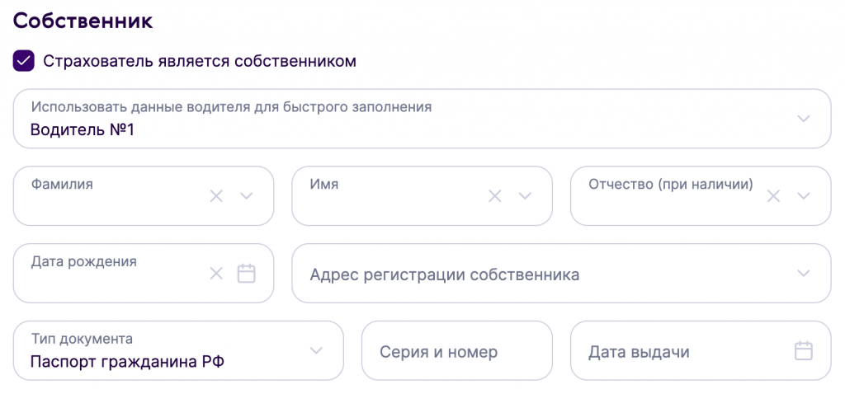Image resolution: width=845 pixels, height=394 pixels.
Task: Open Адрес регистрации собственника dropdown chevron
Action: point(804,274)
